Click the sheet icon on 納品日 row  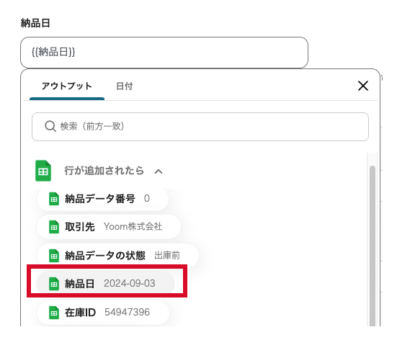click(x=53, y=284)
